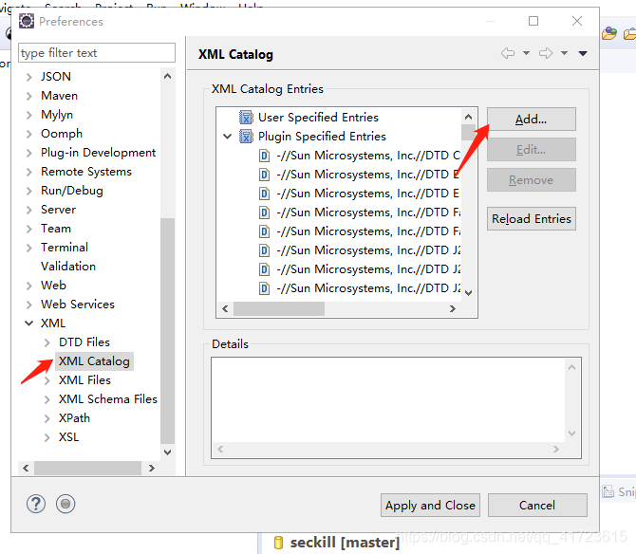
Task: Click the Preferences dialog Help question-mark icon
Action: pos(36,504)
